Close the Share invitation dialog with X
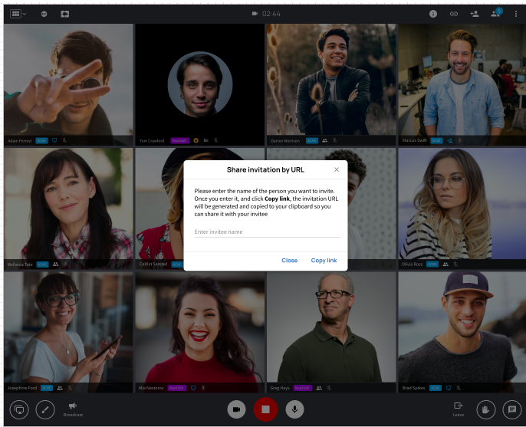Image resolution: width=526 pixels, height=427 pixels. pyautogui.click(x=337, y=169)
